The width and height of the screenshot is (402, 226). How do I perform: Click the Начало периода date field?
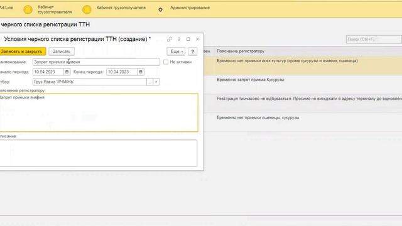click(48, 72)
